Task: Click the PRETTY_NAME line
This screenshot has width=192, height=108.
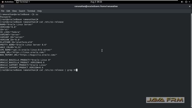Action: point(23,45)
